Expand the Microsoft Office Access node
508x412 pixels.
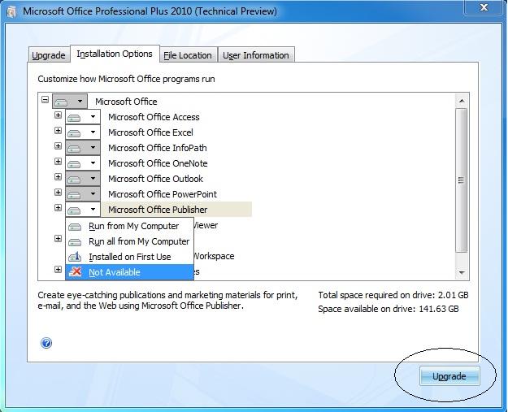click(58, 115)
